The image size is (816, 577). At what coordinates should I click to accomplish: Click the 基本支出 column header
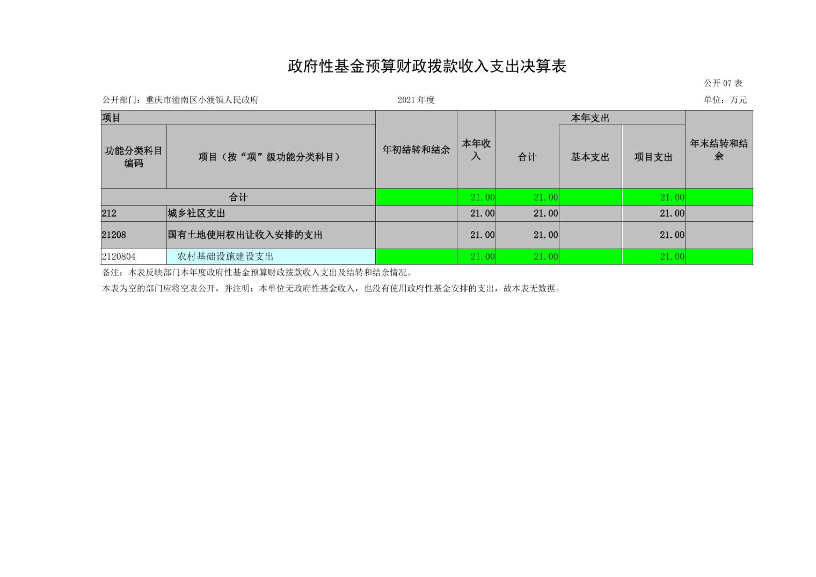pyautogui.click(x=590, y=157)
